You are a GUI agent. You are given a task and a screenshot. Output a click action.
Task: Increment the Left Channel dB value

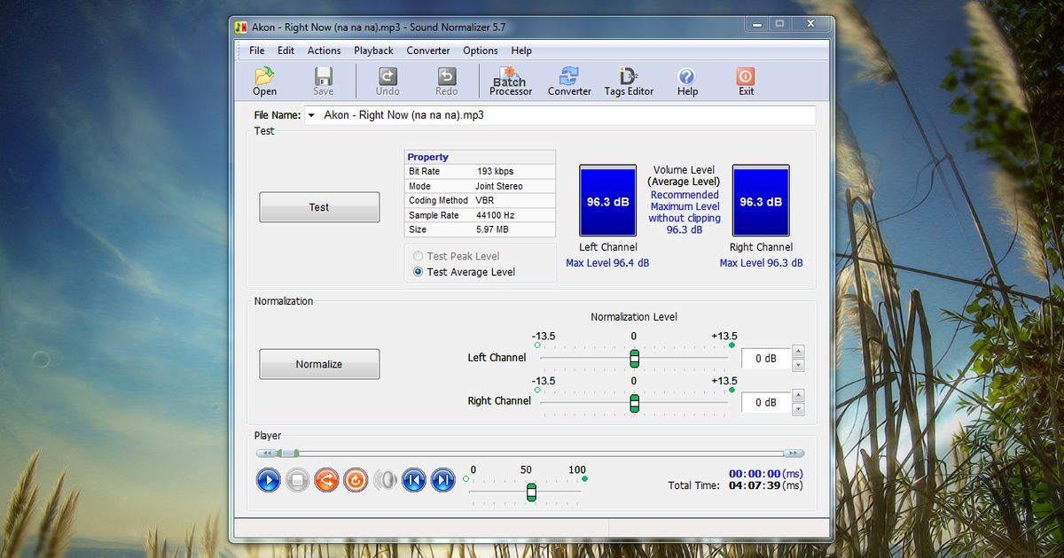click(x=797, y=353)
